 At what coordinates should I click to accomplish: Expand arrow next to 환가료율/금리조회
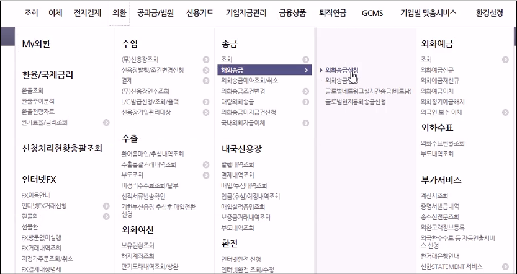106,123
